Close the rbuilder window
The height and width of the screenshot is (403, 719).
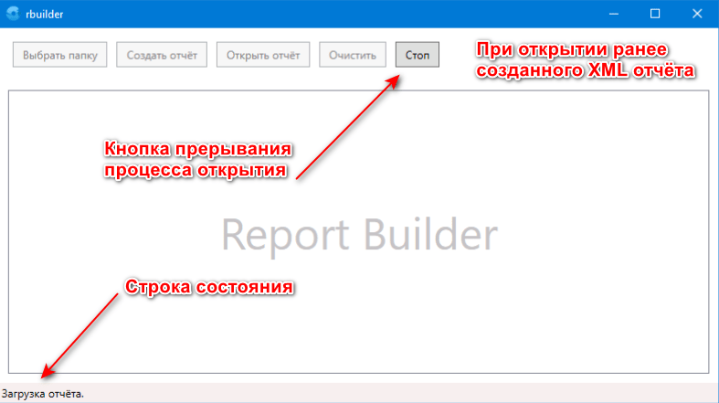coord(697,14)
